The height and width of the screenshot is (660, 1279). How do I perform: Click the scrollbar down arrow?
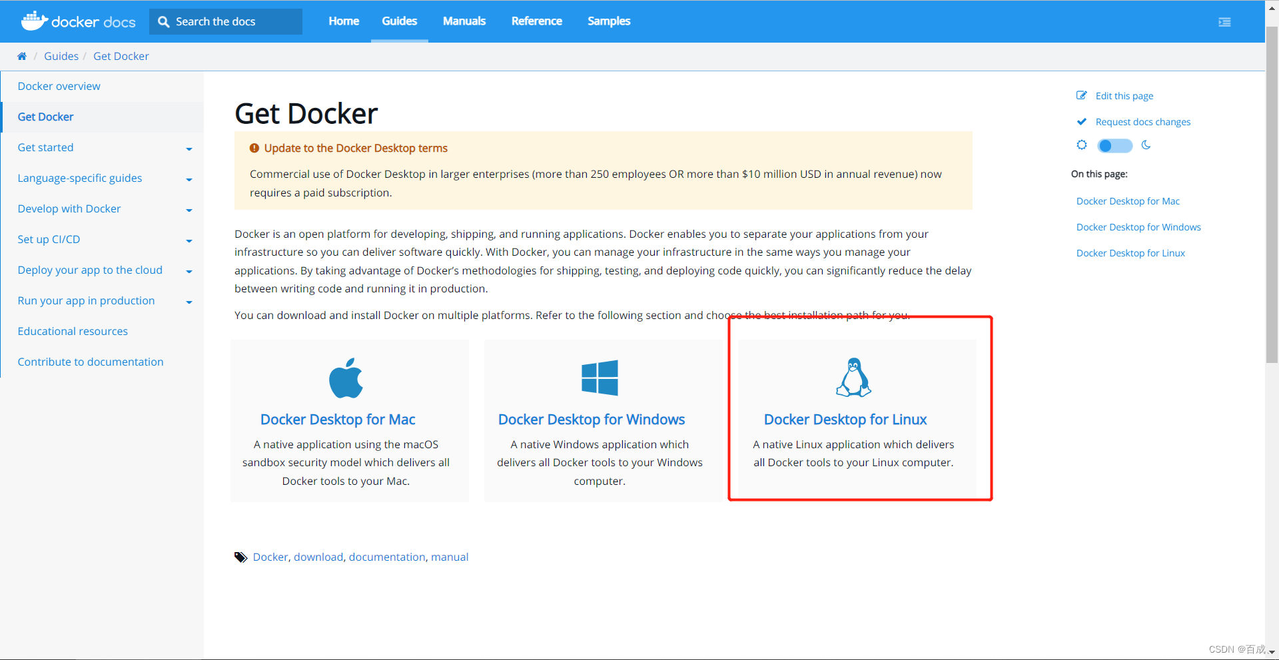(1272, 653)
